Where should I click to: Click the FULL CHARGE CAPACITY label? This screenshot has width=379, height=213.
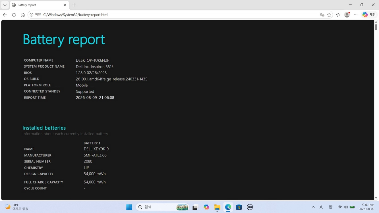click(x=44, y=182)
